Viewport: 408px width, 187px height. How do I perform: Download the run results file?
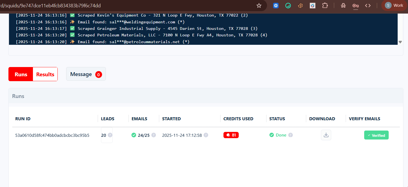tap(326, 135)
